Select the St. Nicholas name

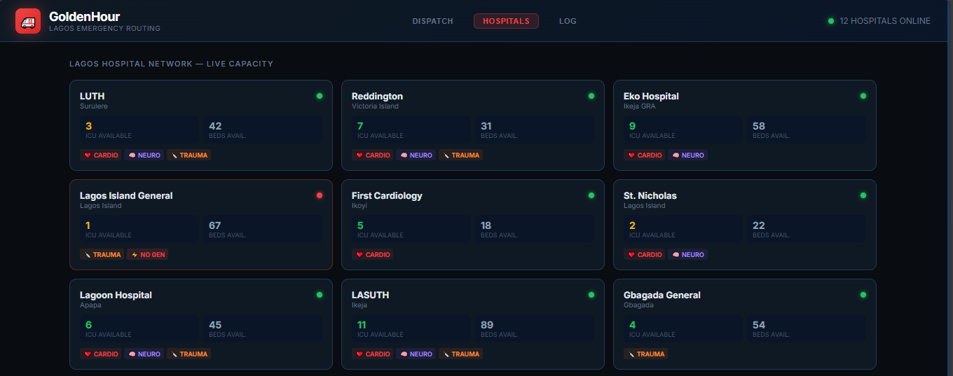650,195
